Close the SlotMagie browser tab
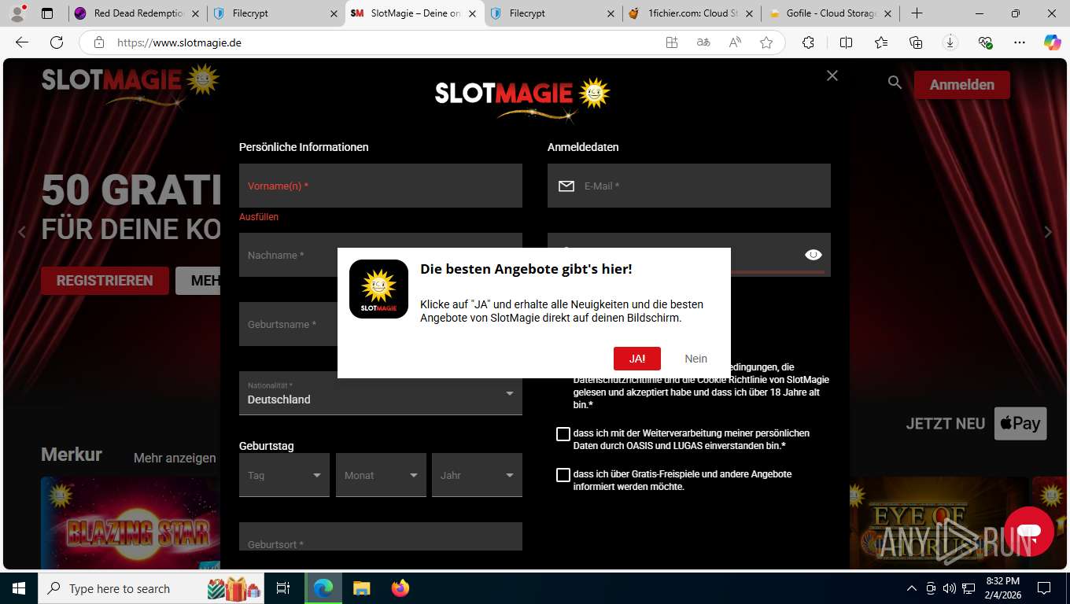 tap(472, 13)
